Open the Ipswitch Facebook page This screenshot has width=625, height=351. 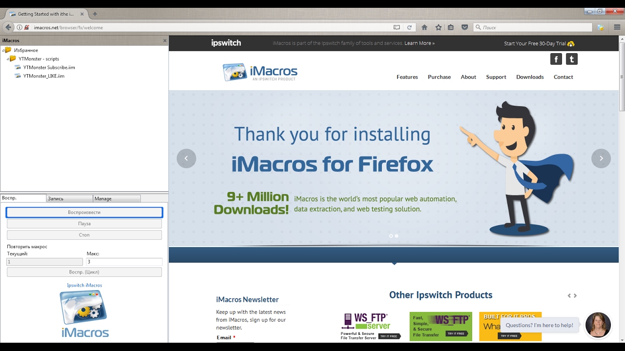coord(556,59)
